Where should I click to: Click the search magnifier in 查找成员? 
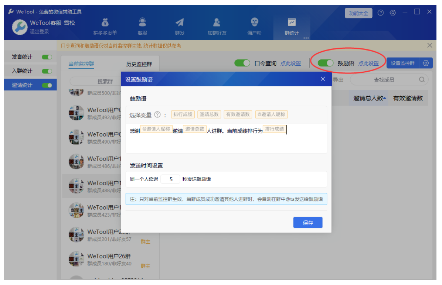tap(422, 80)
